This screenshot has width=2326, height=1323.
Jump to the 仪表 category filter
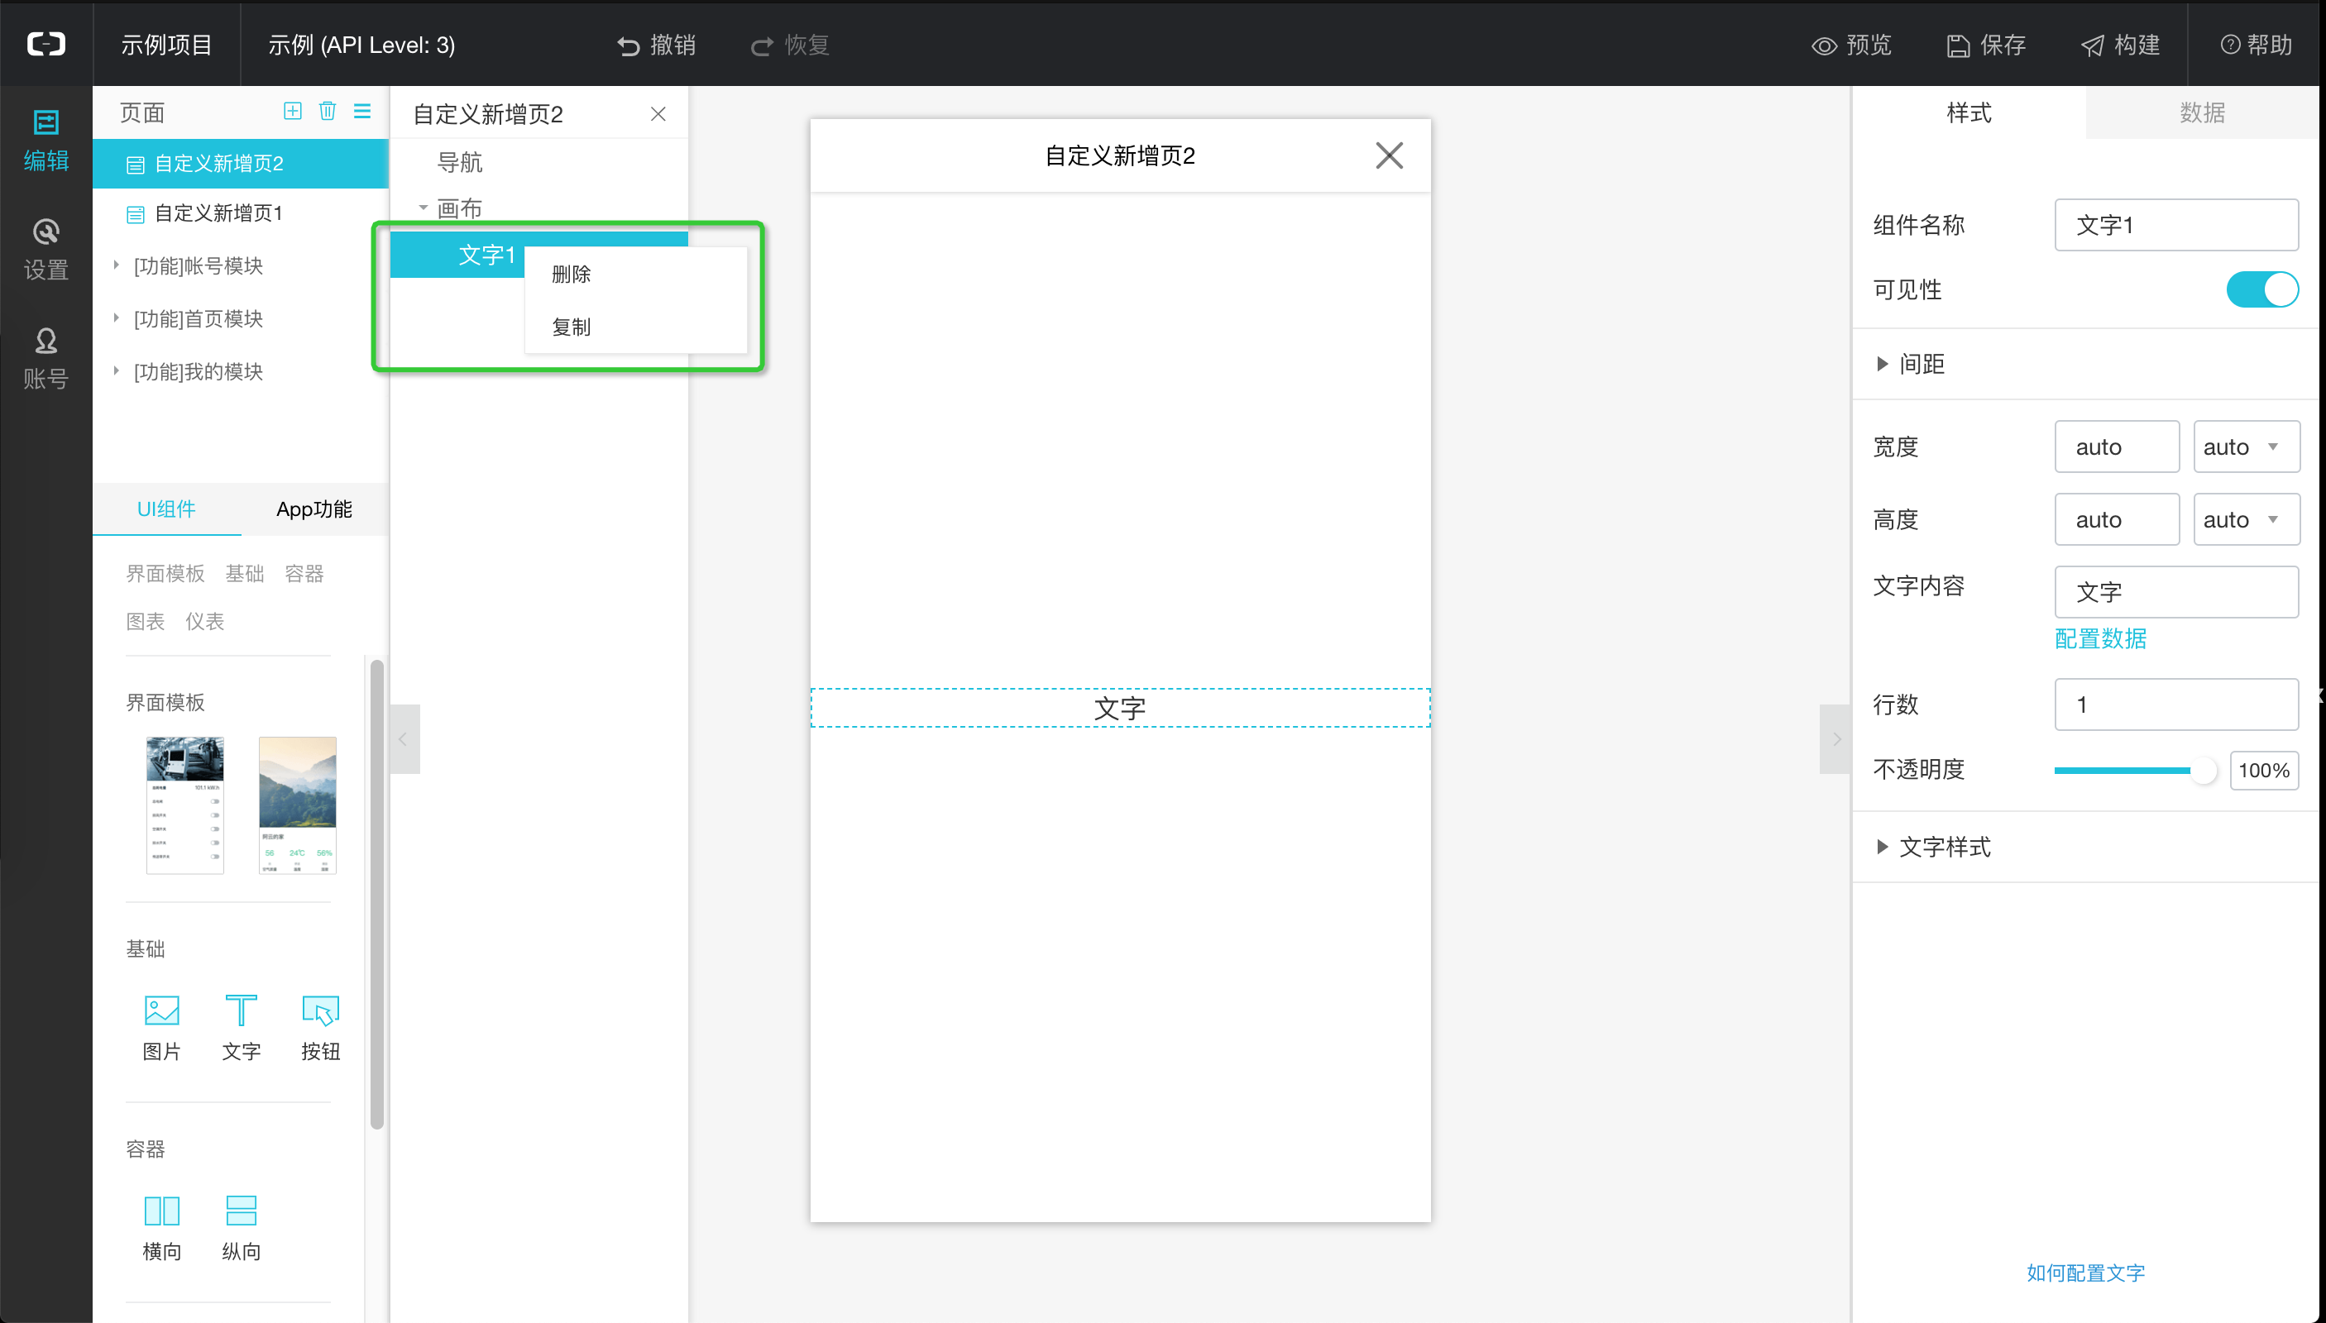click(204, 622)
